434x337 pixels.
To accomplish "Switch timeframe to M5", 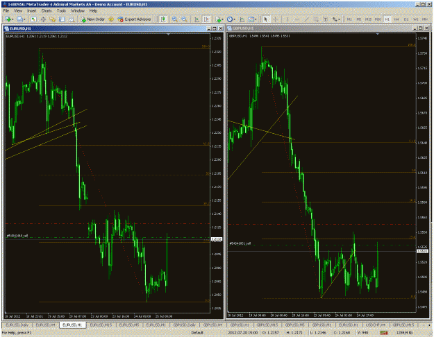I will click(359, 19).
